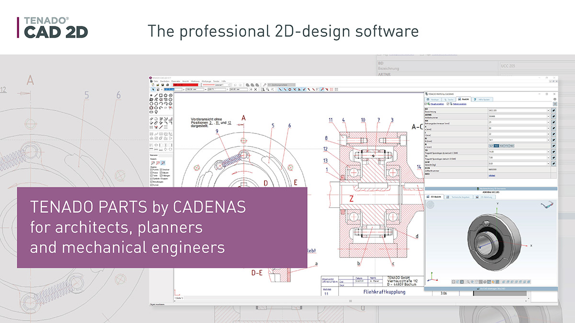Click the pin icon in the Gewicht row
The height and width of the screenshot is (323, 575).
(553, 164)
